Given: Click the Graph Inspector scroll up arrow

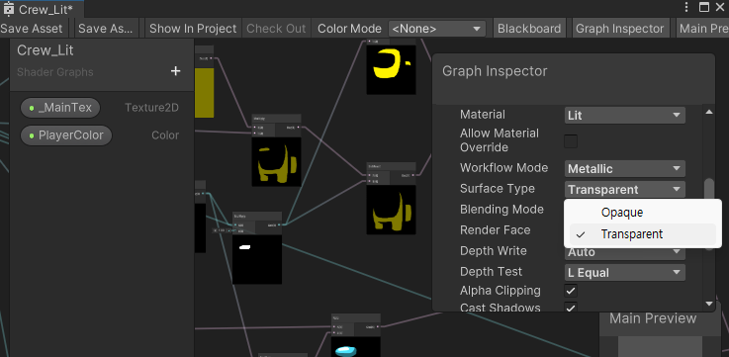Looking at the screenshot, I should click(x=708, y=112).
